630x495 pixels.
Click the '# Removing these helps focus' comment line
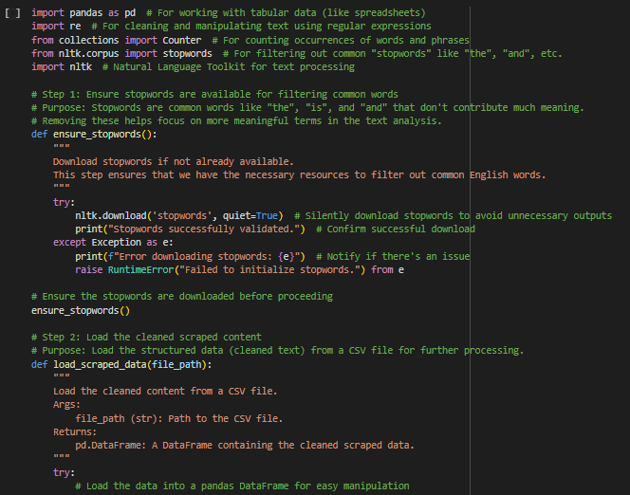(x=236, y=120)
